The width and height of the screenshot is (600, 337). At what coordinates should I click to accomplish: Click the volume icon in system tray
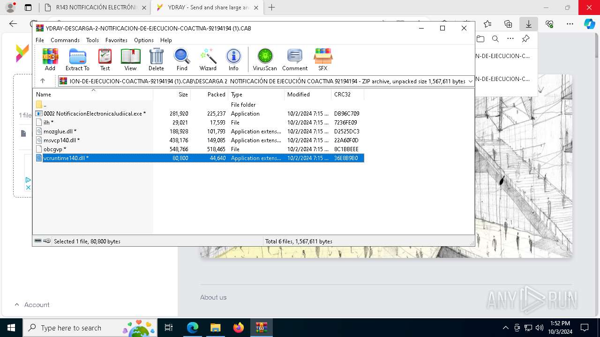[540, 328]
